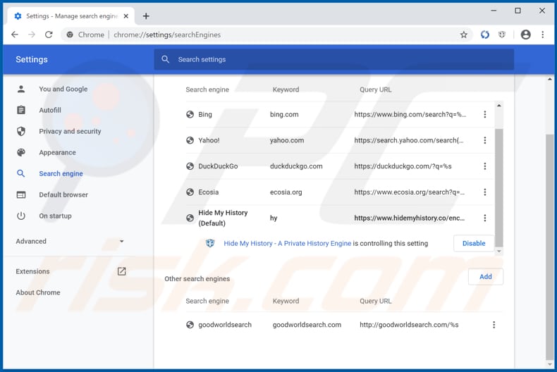
Task: Open a new tab with plus button
Action: (146, 16)
